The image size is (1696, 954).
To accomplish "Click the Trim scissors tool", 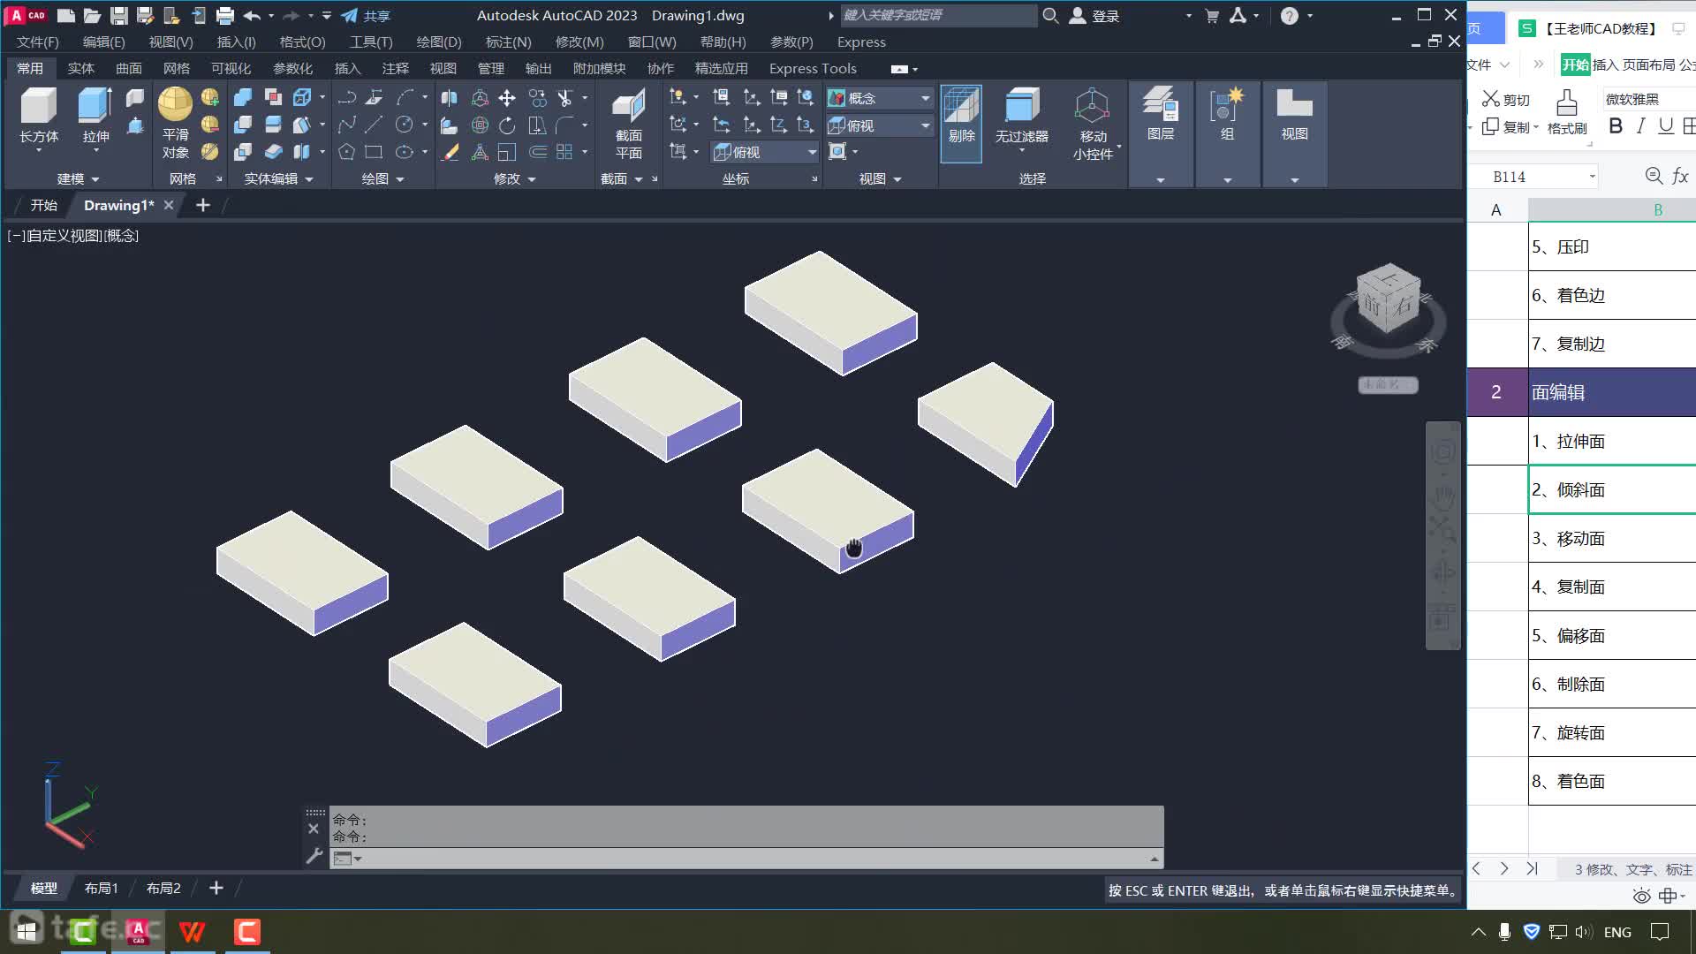I will (564, 98).
